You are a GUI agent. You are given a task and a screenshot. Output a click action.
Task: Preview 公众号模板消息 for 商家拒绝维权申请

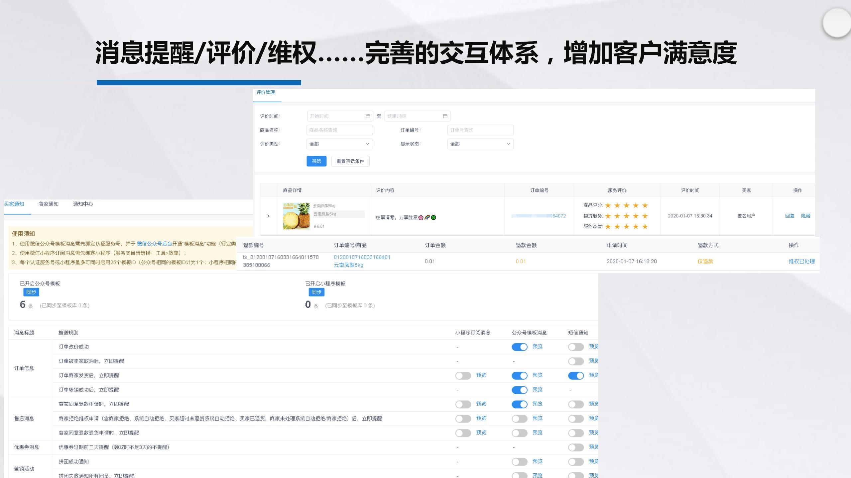click(538, 418)
